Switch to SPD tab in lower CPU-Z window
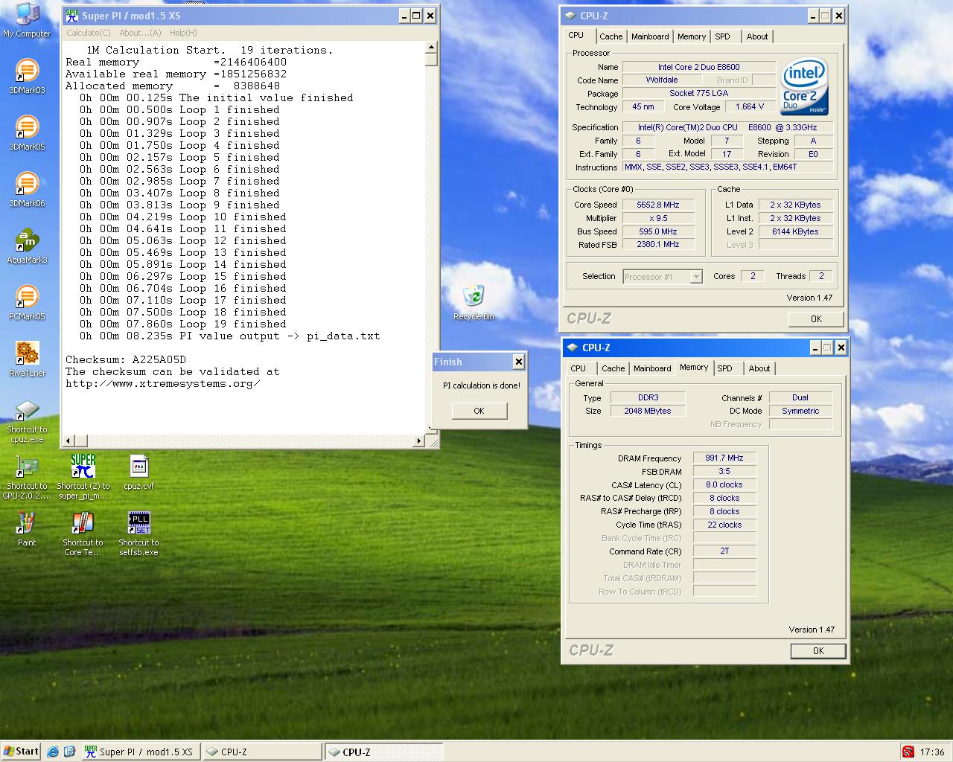Screen dimensions: 953x762 coord(724,368)
